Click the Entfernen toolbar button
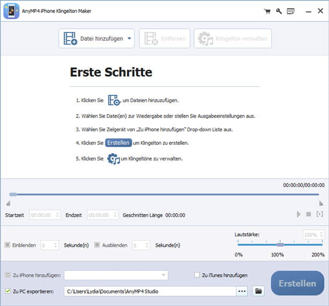The height and width of the screenshot is (306, 329). 165,38
